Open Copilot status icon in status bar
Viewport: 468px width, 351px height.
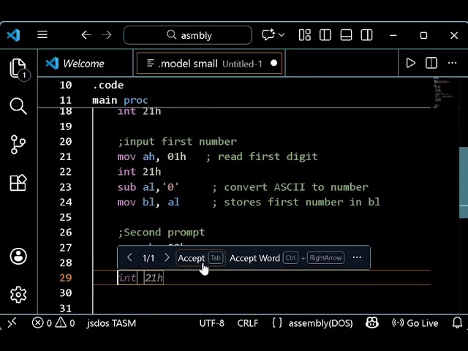pyautogui.click(x=372, y=322)
